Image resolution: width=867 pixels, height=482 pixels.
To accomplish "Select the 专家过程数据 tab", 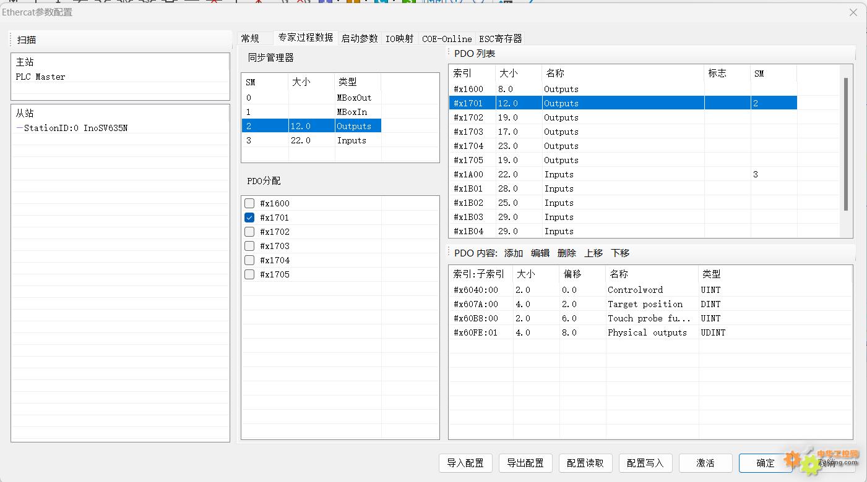I will [306, 37].
